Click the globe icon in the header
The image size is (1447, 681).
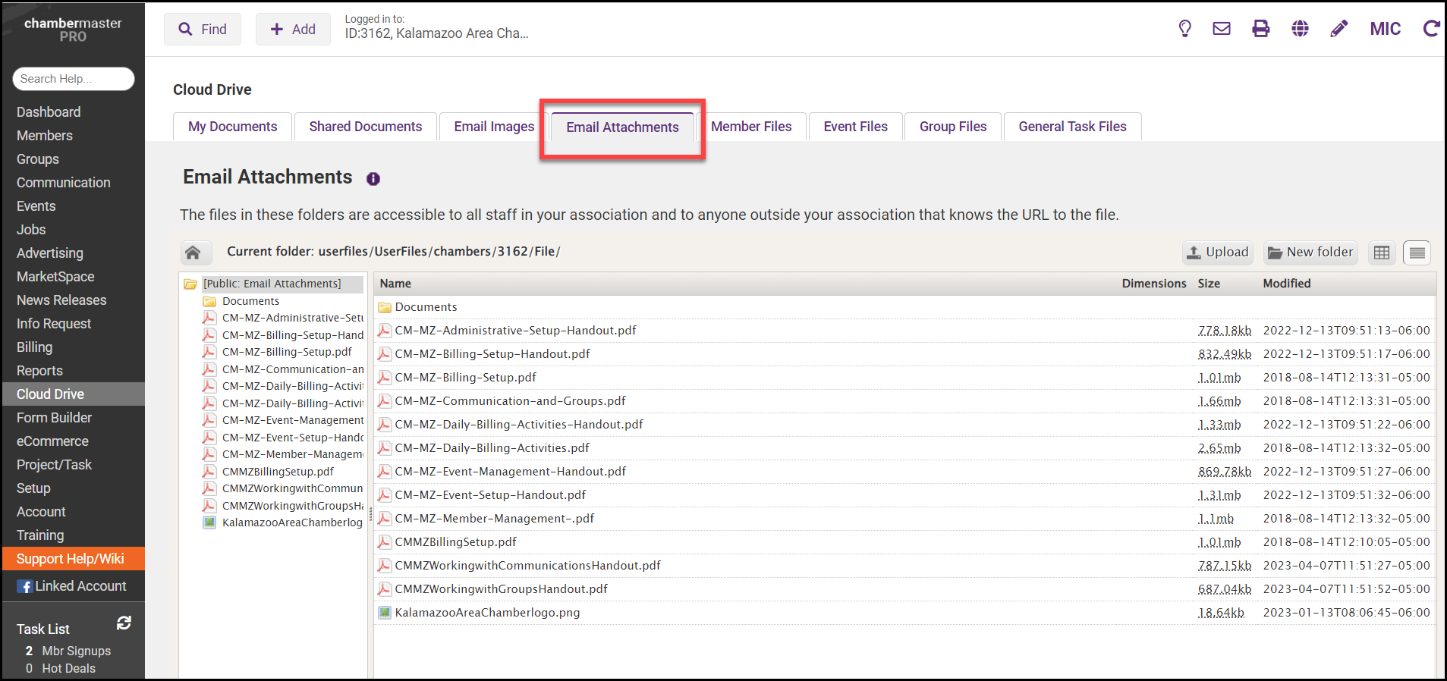1300,29
